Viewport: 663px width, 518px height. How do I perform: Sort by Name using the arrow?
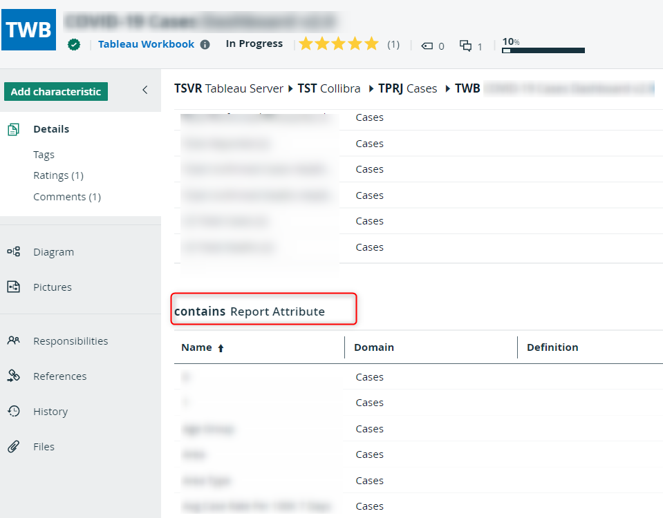tap(221, 348)
